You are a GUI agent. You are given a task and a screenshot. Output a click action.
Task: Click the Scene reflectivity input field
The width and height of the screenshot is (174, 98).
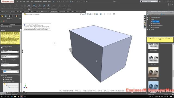pyautogui.click(x=9, y=65)
